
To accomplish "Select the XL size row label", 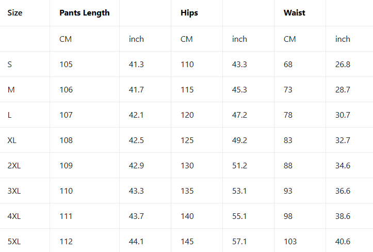I will tap(12, 140).
